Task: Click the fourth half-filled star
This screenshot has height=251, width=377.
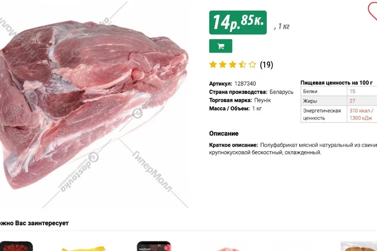Action: pyautogui.click(x=243, y=65)
